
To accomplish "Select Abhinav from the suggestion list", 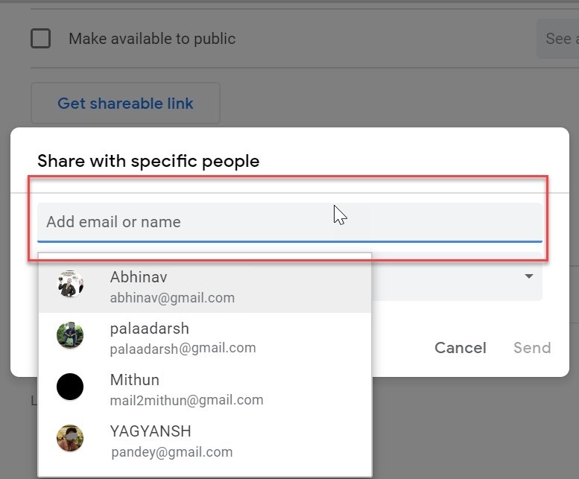I will pyautogui.click(x=139, y=277).
